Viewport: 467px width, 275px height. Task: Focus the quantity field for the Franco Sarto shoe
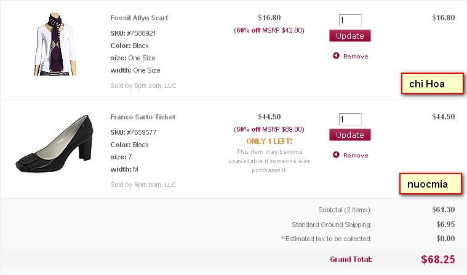click(x=349, y=119)
